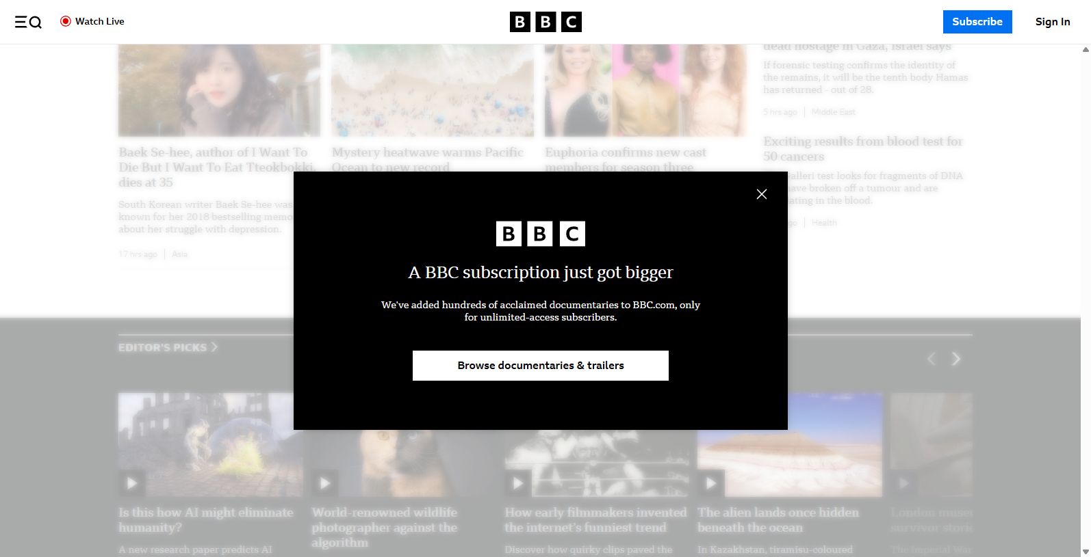Click the Watch Live link
The width and height of the screenshot is (1091, 557).
(92, 21)
